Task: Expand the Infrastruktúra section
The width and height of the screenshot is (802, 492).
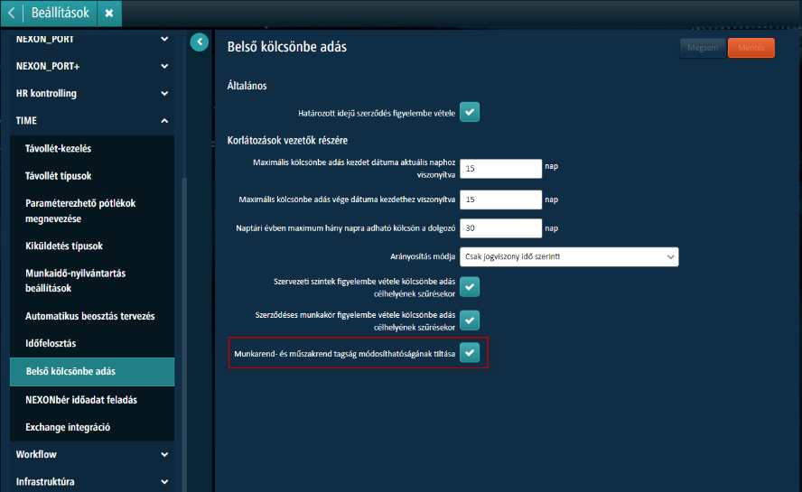Action: pos(164,482)
